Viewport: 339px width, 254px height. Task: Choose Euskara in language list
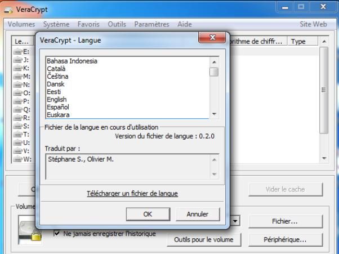pos(128,115)
